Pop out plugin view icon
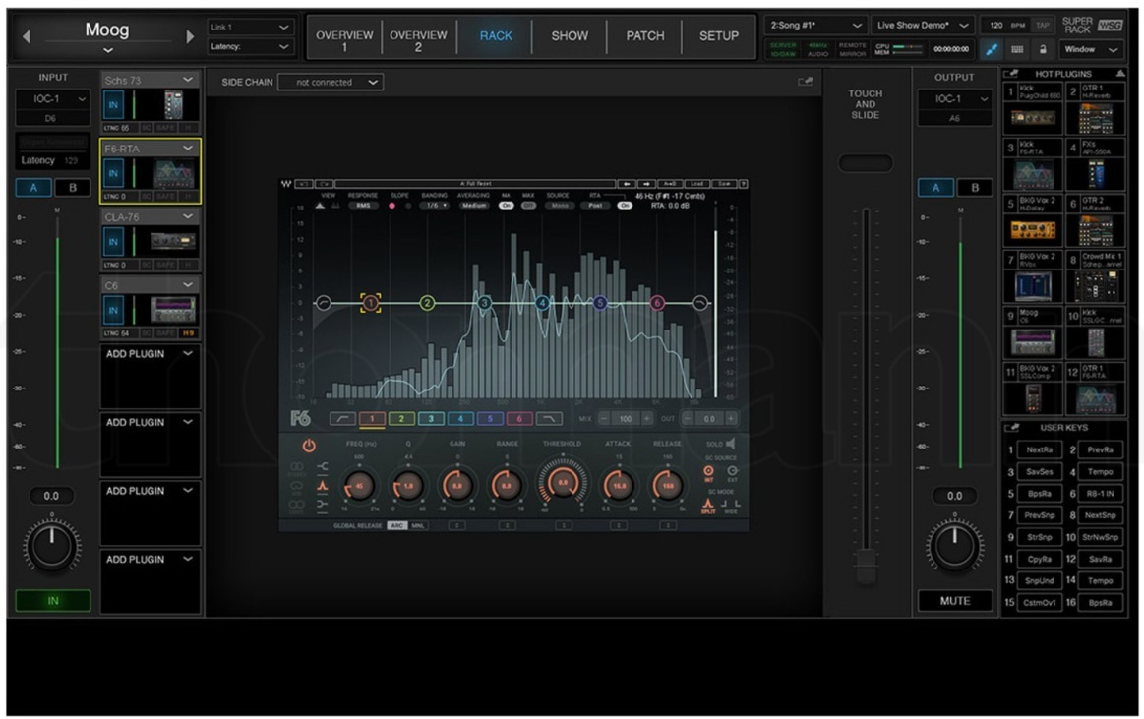The image size is (1144, 719). 805,82
